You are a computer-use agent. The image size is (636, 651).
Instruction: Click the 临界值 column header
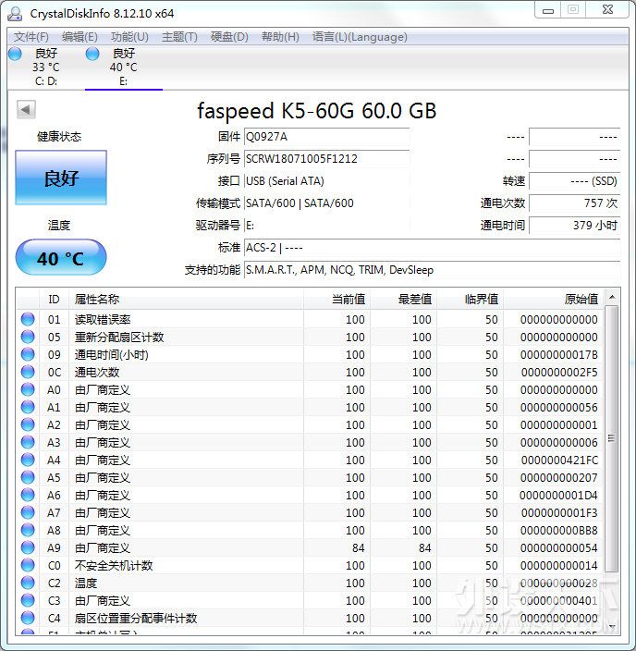470,299
